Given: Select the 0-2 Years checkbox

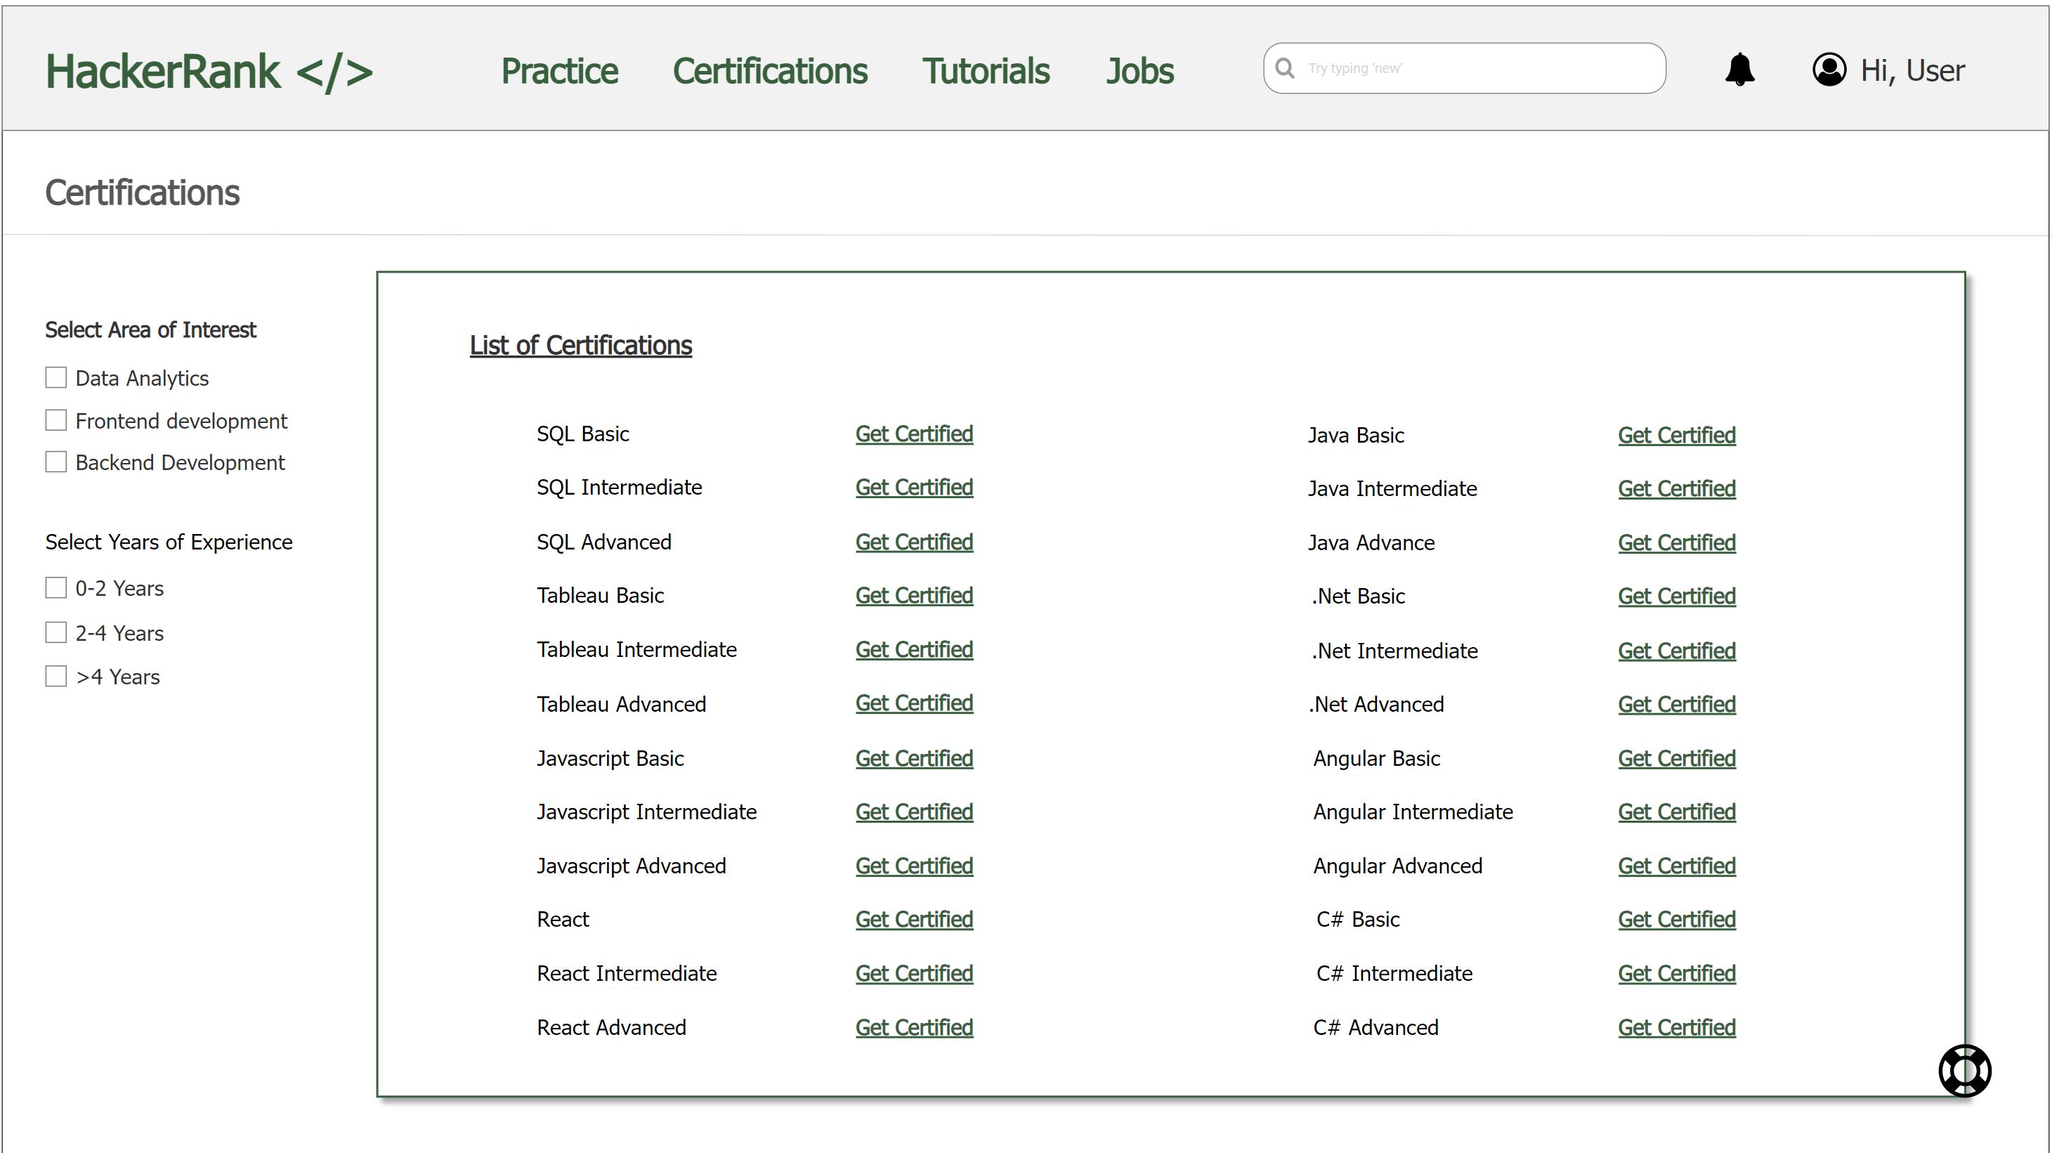Looking at the screenshot, I should coord(55,588).
